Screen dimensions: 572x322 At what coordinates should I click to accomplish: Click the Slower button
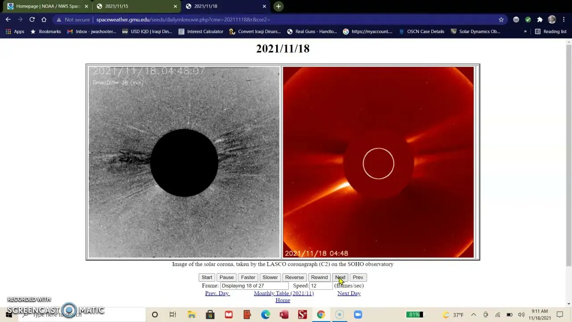pyautogui.click(x=270, y=277)
